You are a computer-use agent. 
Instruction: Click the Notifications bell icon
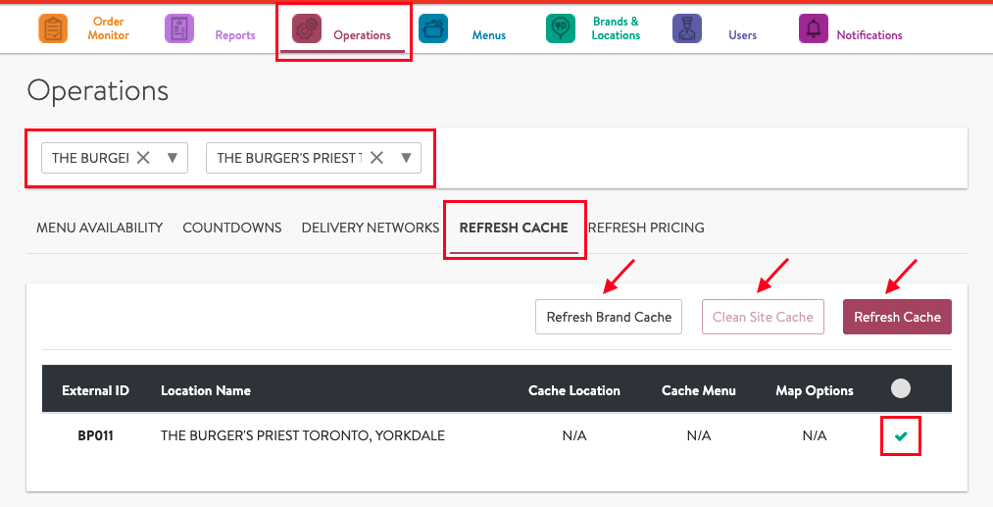point(814,28)
